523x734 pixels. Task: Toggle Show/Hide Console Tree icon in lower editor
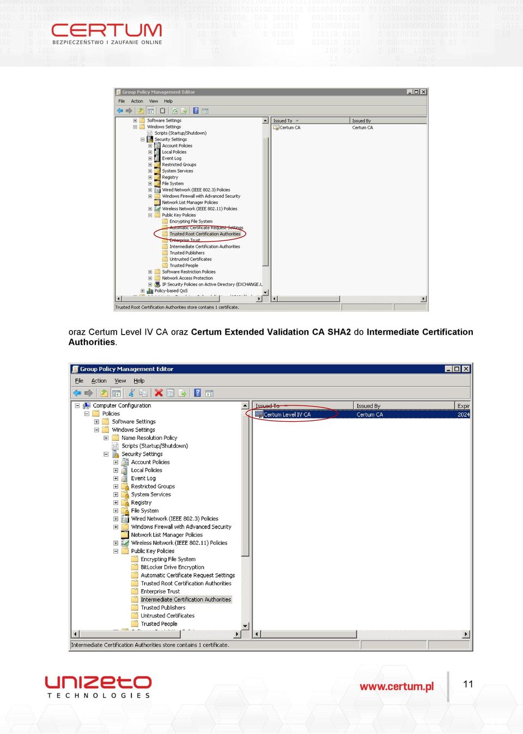(x=116, y=393)
